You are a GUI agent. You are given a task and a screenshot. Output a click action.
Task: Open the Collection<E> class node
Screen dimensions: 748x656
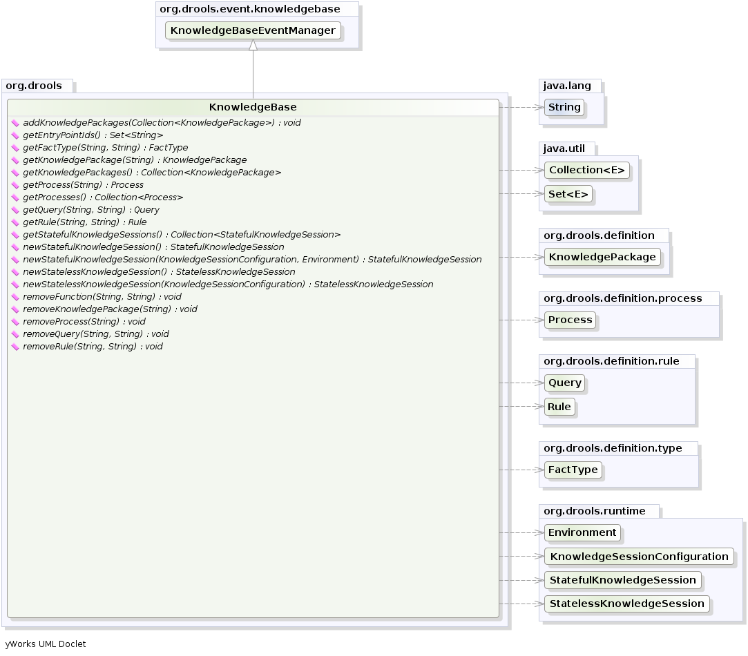(586, 171)
